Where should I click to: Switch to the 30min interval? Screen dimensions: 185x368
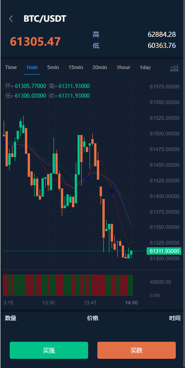point(100,67)
